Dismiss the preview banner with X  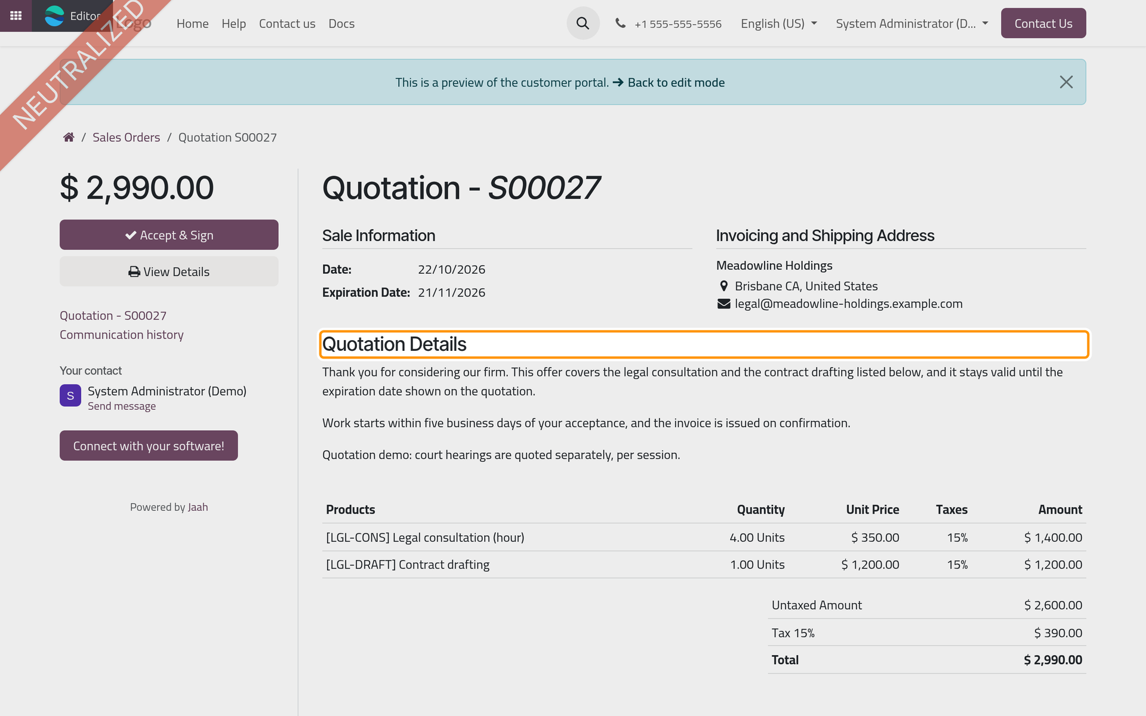pos(1066,82)
